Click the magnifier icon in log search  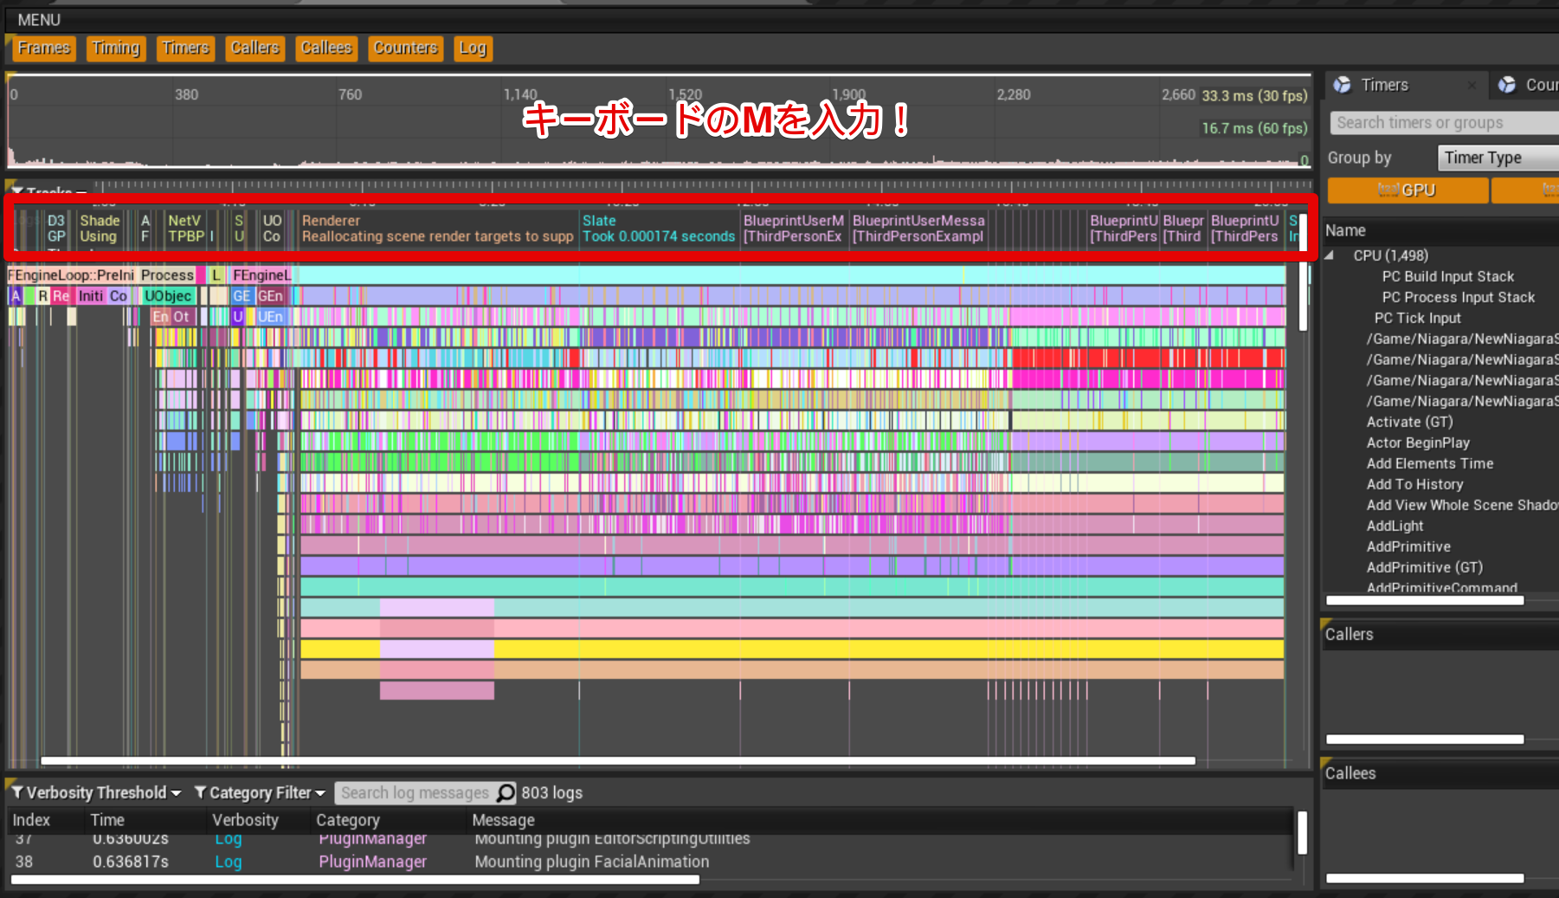tap(506, 793)
